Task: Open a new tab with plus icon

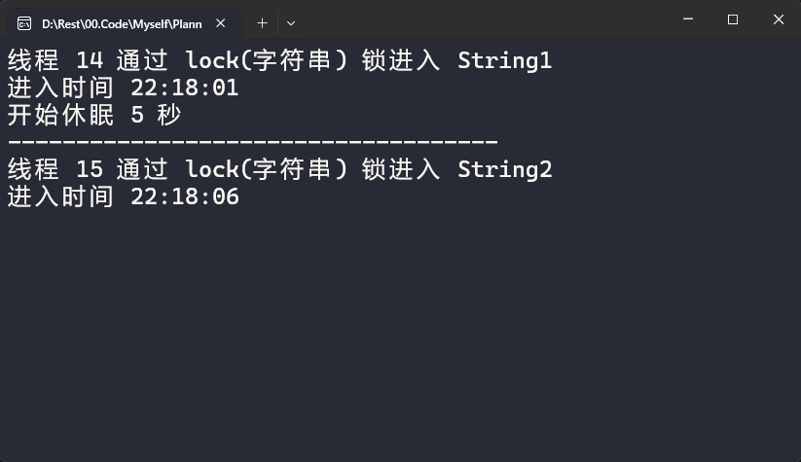Action: [x=262, y=23]
